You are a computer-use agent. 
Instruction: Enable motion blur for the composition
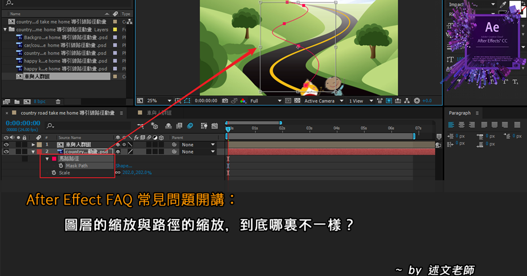190,126
